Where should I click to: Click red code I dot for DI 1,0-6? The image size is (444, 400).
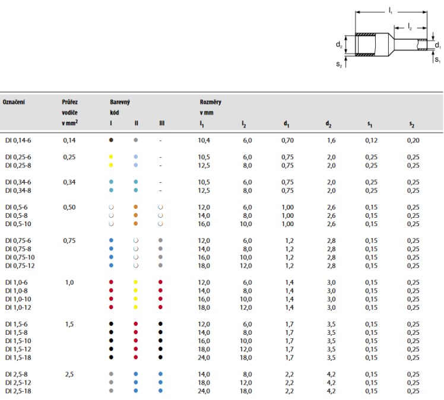click(111, 282)
